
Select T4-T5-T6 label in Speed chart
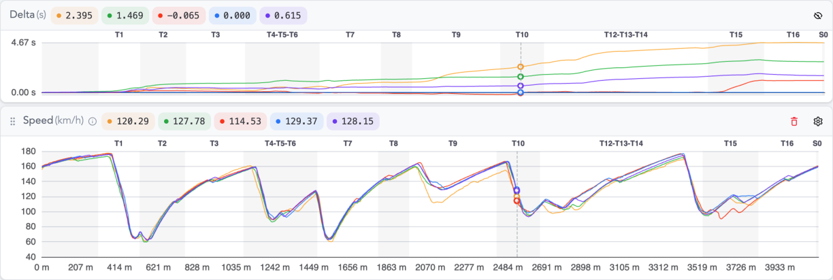[x=281, y=143]
